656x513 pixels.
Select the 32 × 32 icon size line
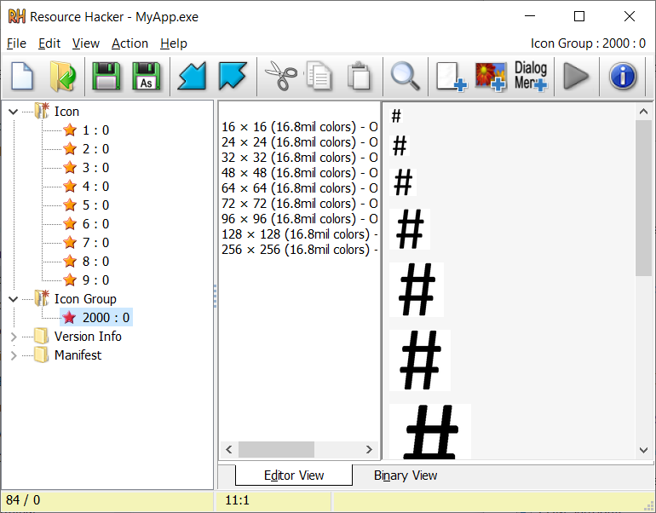coord(300,158)
